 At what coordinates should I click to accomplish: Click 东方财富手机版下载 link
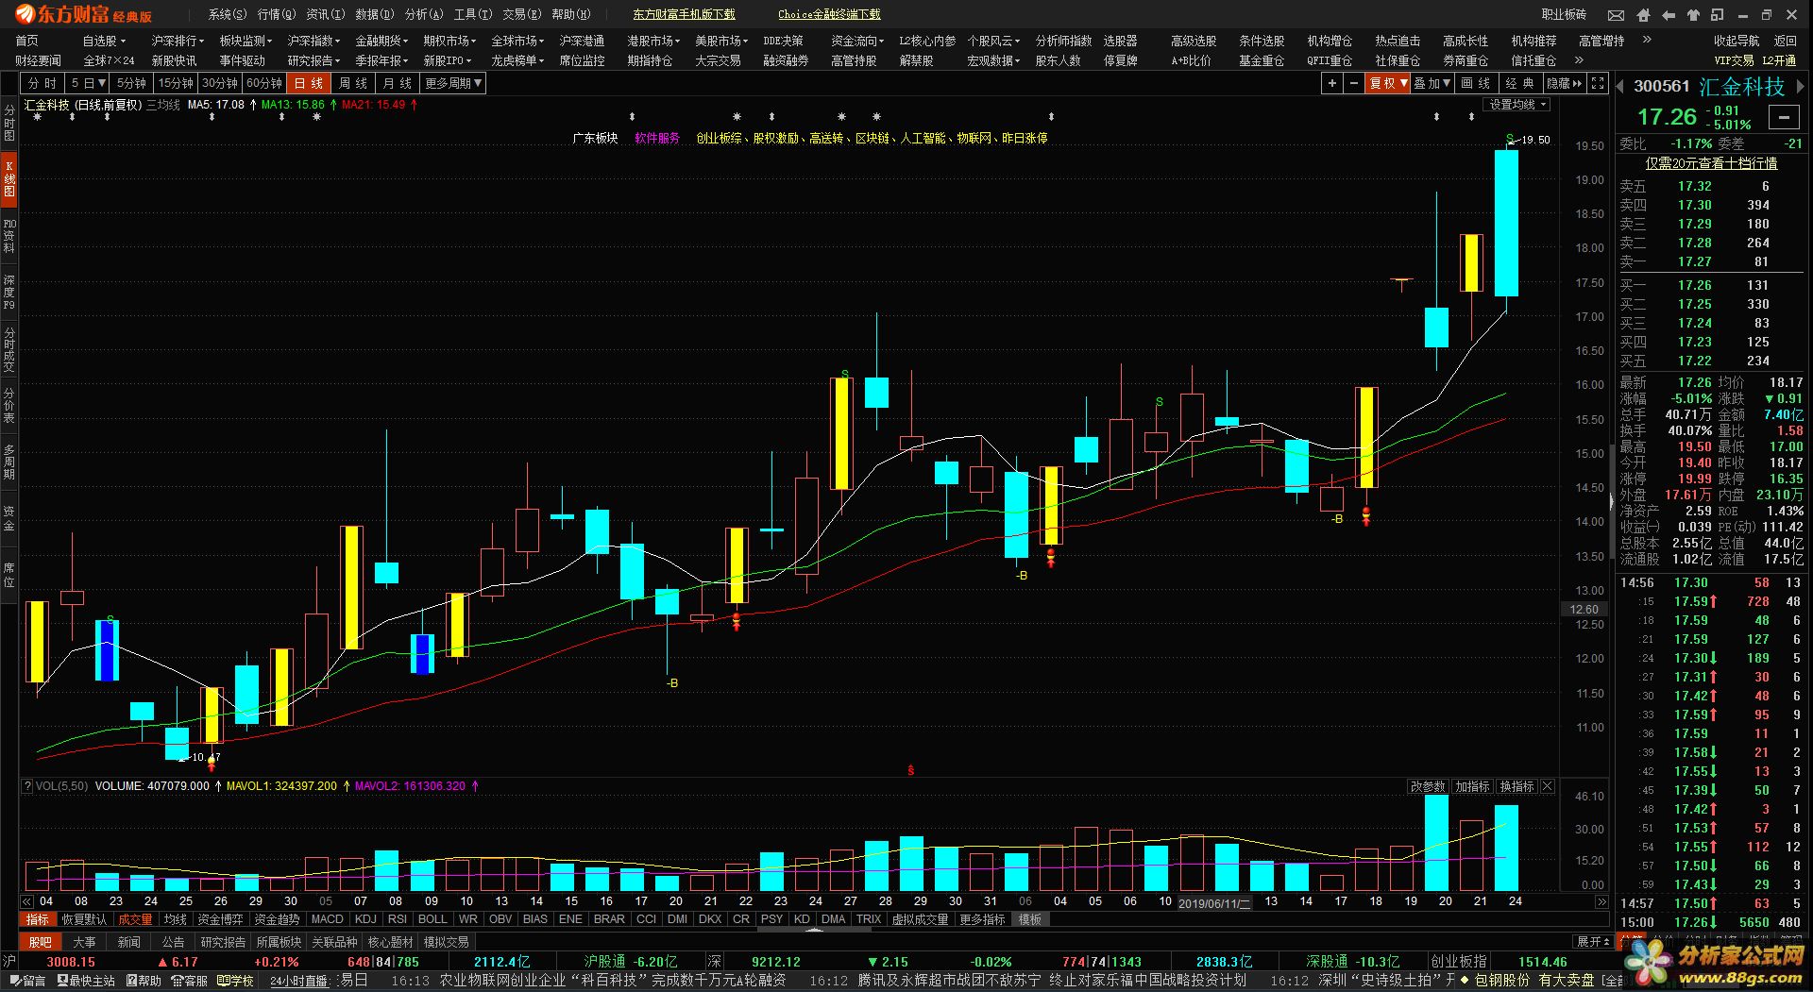click(684, 14)
